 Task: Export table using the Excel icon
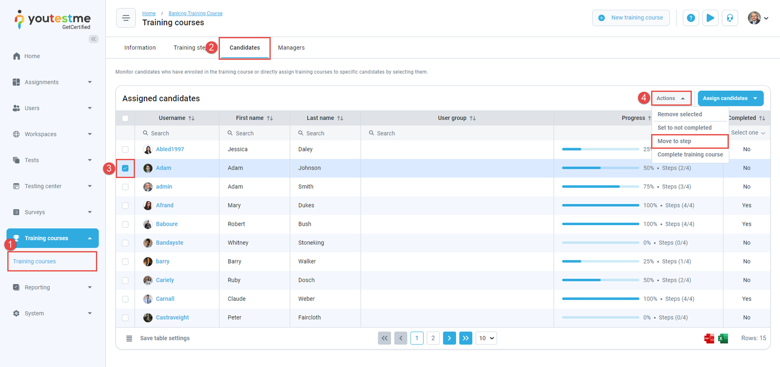point(723,338)
